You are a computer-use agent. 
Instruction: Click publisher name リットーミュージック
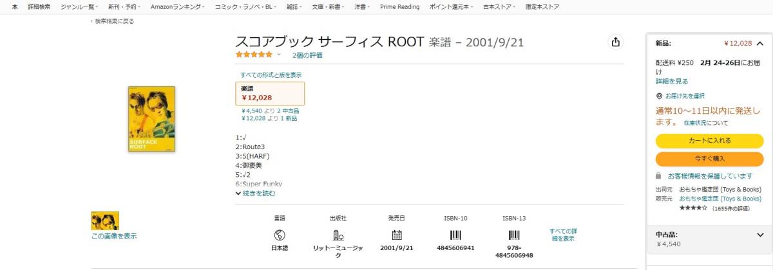tap(338, 251)
